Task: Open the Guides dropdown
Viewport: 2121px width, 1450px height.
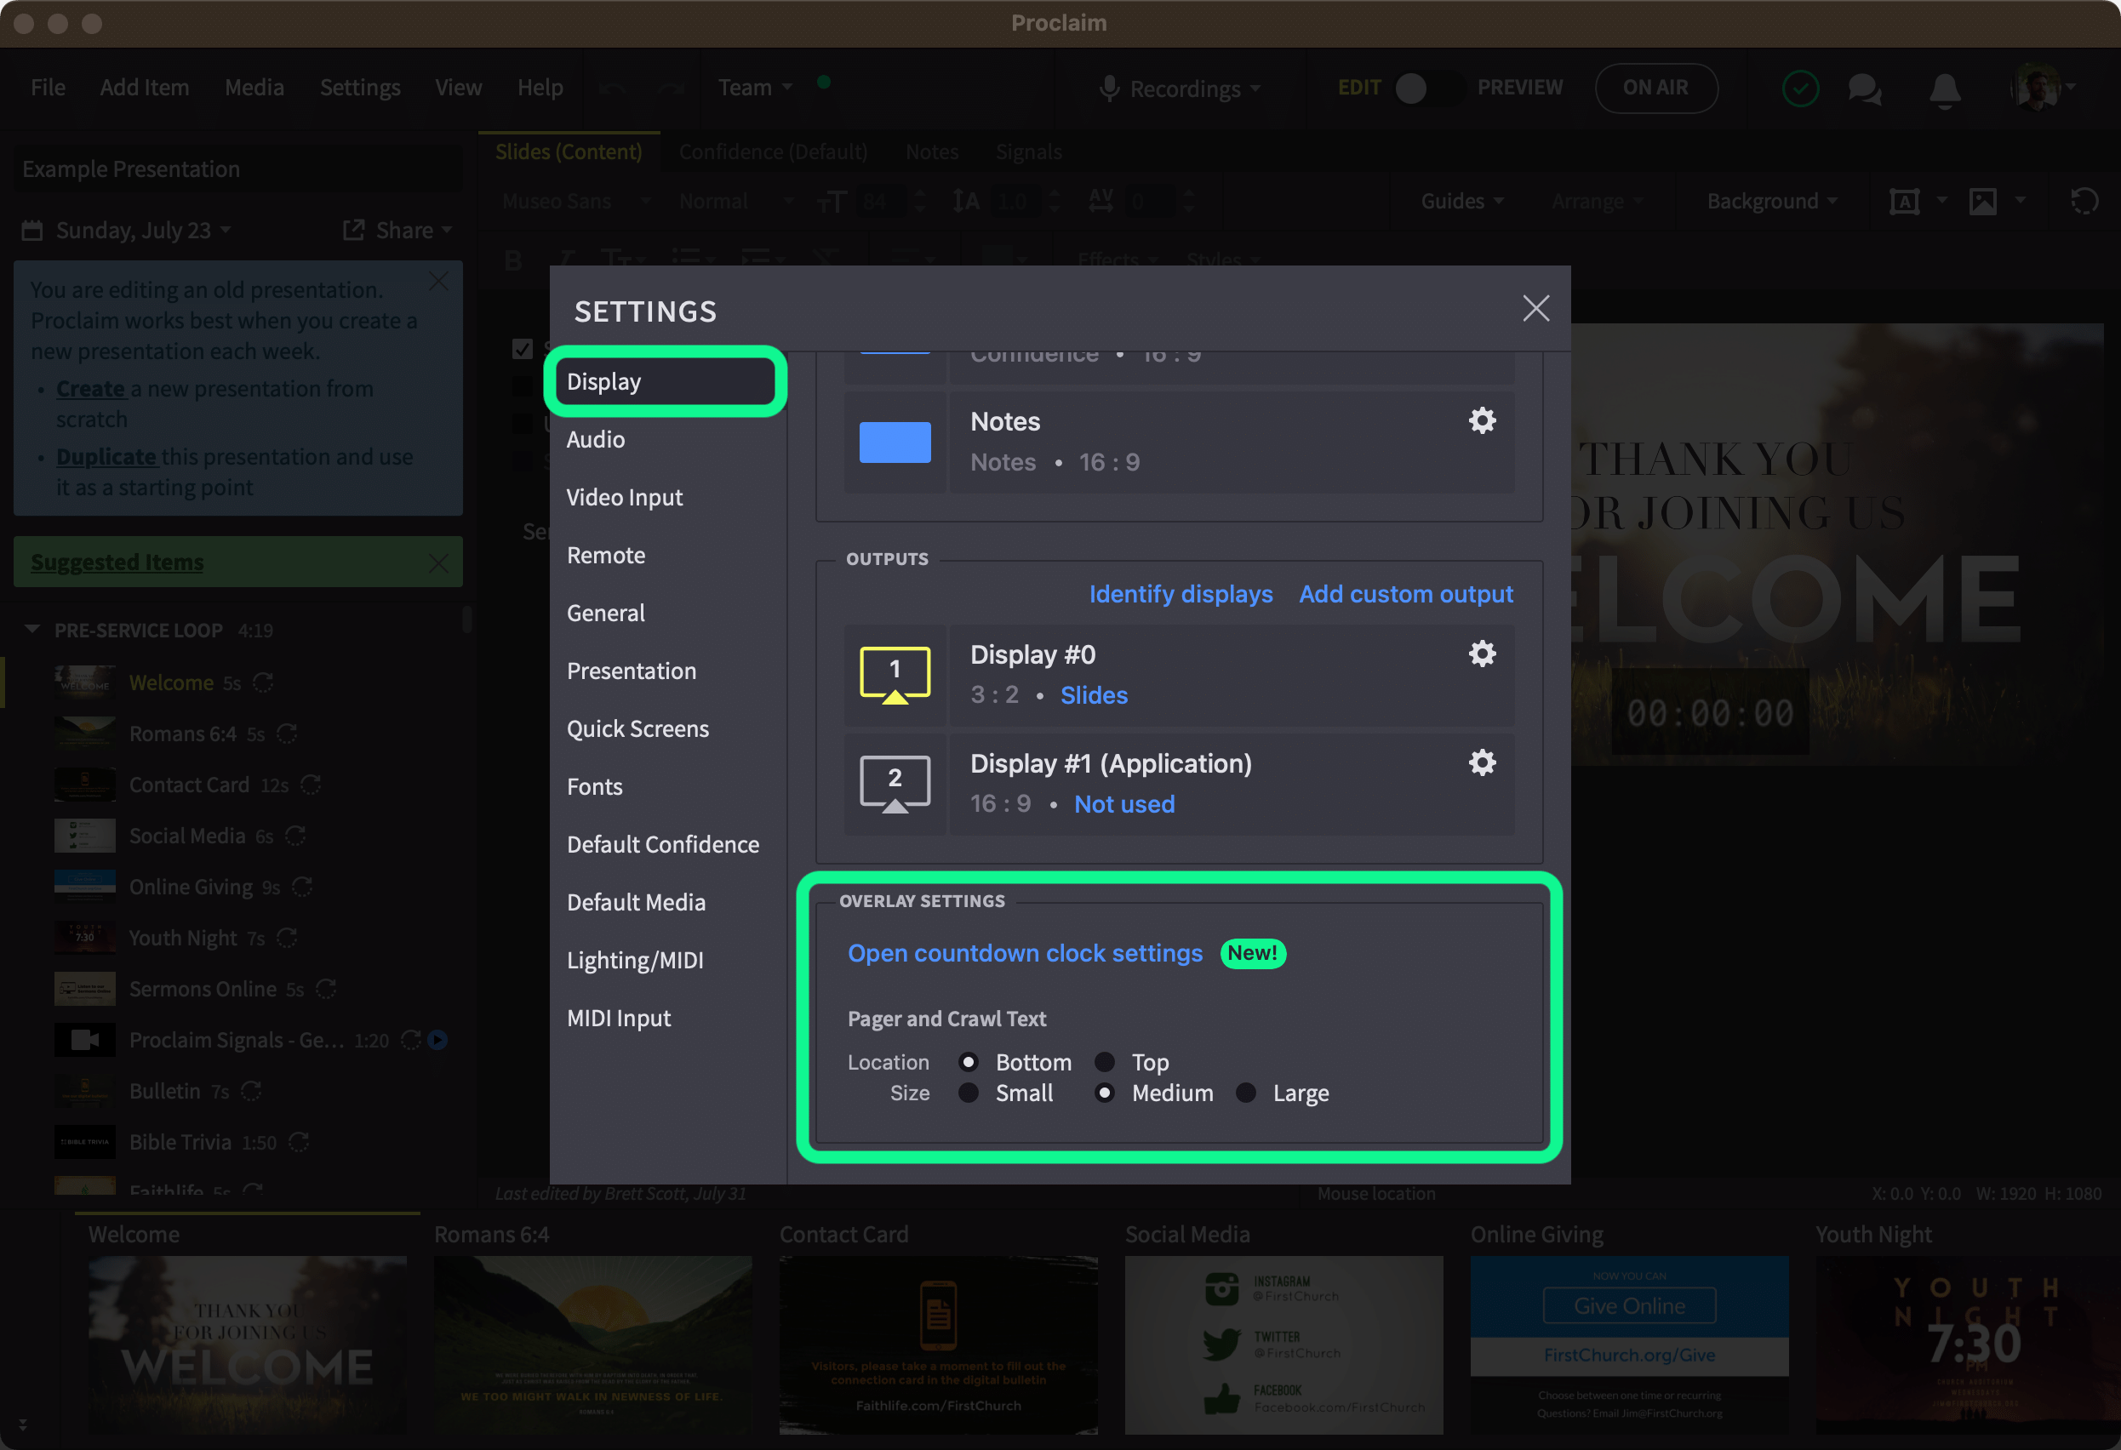Action: click(1461, 201)
